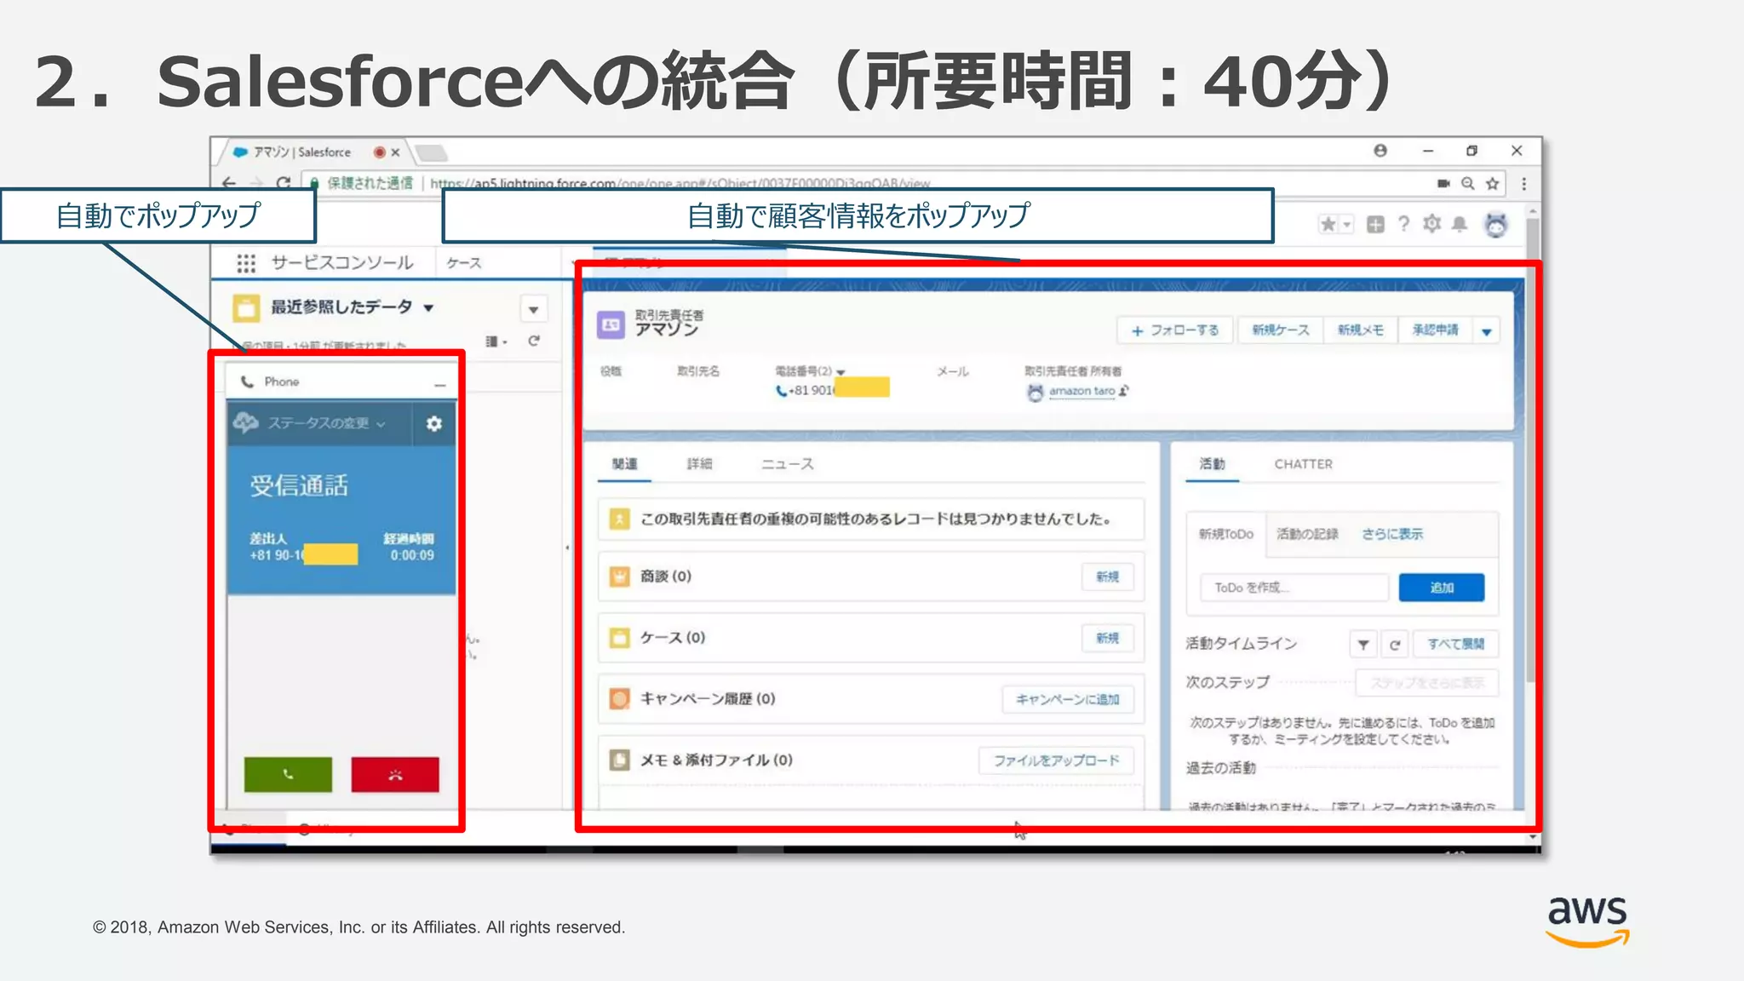The image size is (1744, 981).
Task: Open 商談 (0) related list
Action: [666, 577]
